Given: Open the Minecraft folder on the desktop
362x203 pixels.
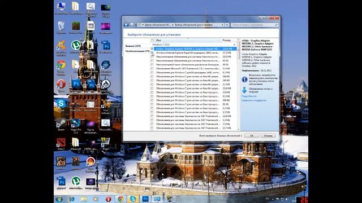Looking at the screenshot, I should pyautogui.click(x=76, y=144).
